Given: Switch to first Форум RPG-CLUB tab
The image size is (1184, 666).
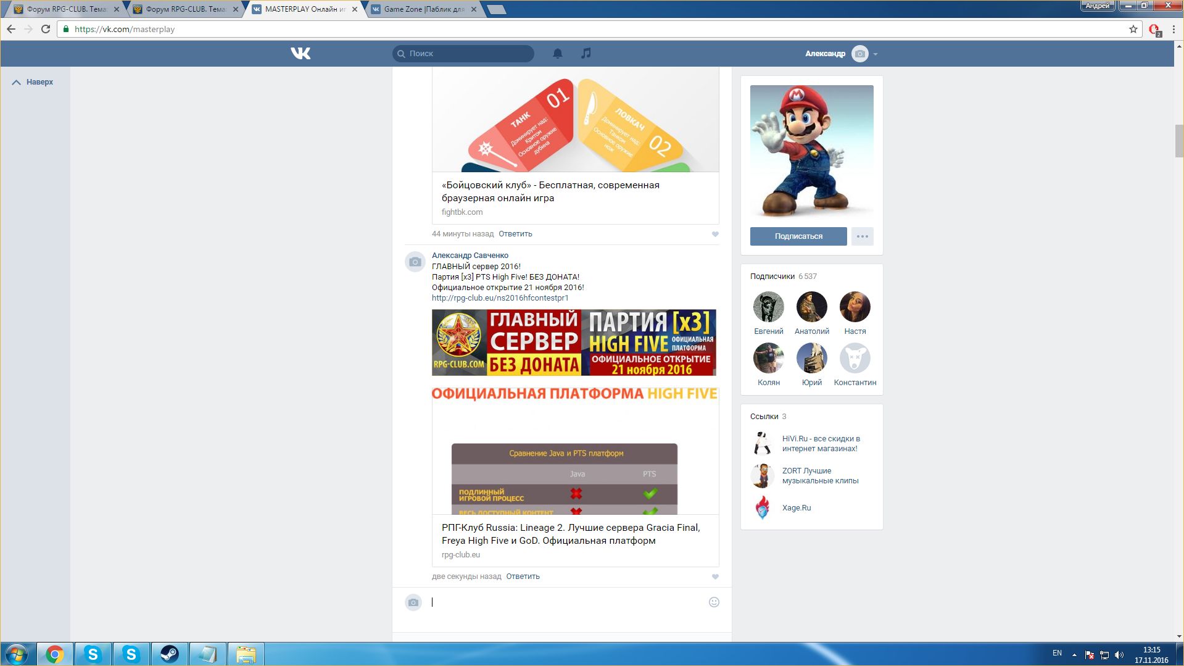Looking at the screenshot, I should 66,9.
